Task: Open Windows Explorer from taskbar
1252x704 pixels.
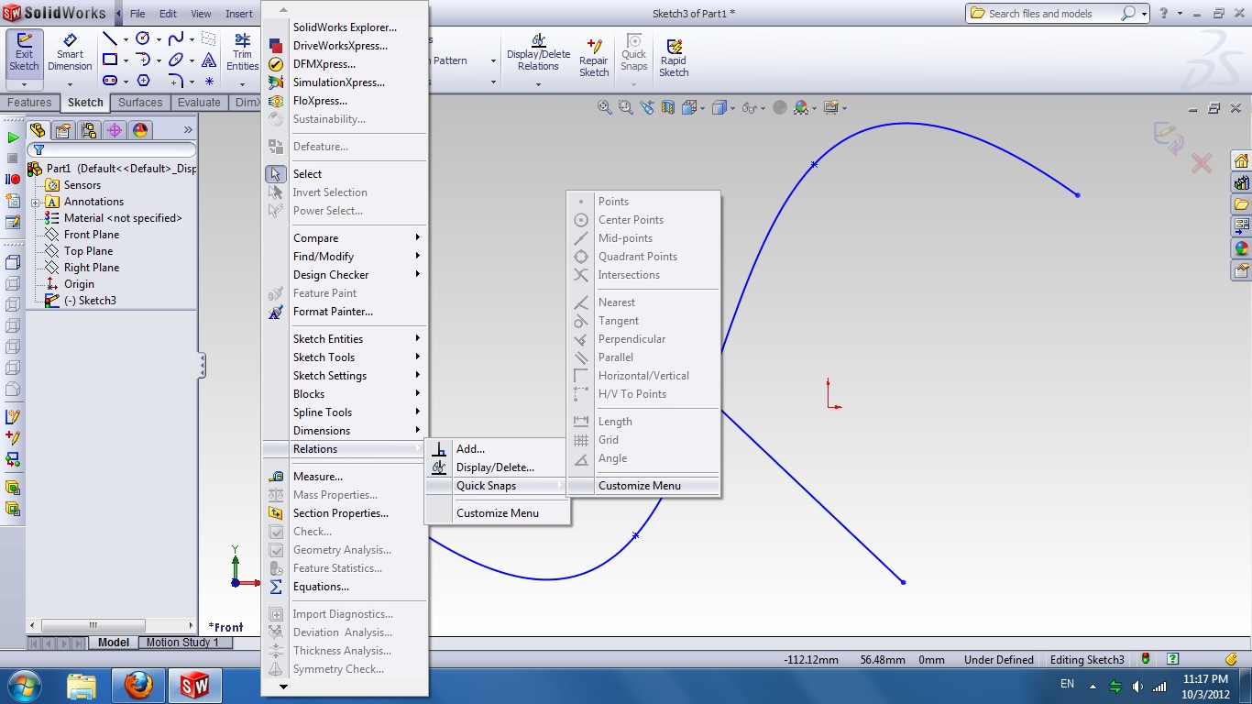Action: pos(82,685)
